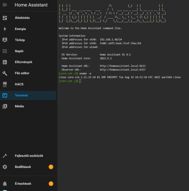Select the Terminal menu item
This screenshot has width=189, height=191.
point(28,95)
